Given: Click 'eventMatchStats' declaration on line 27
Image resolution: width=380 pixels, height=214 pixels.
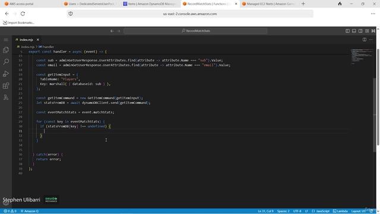Looking at the screenshot, I should tap(62, 112).
